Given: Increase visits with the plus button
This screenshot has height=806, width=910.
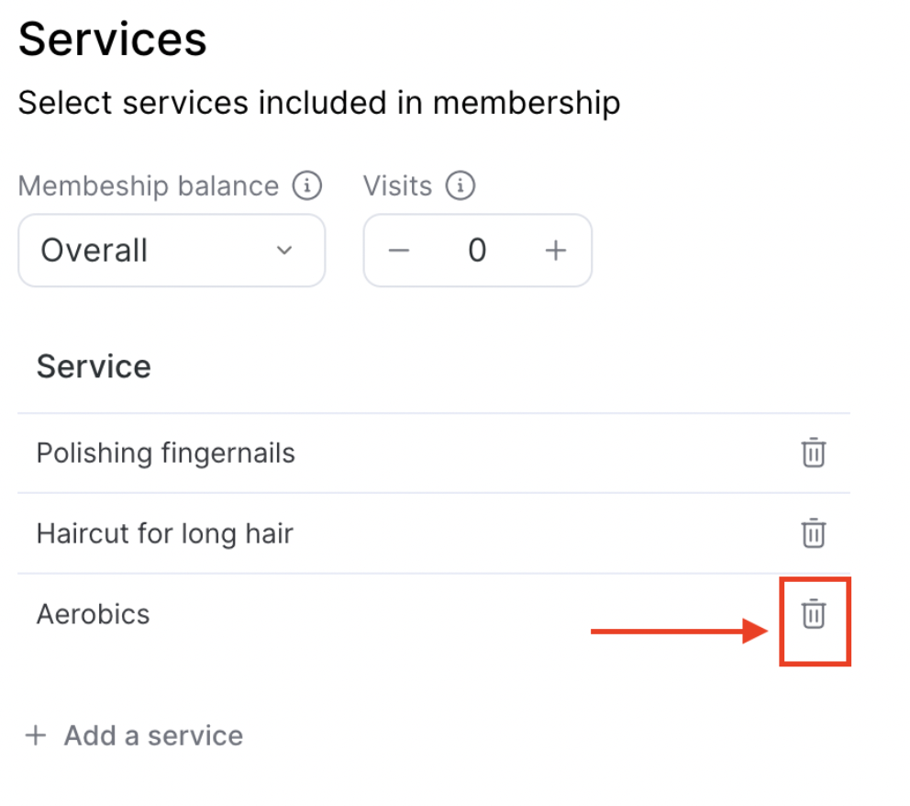Looking at the screenshot, I should point(556,251).
